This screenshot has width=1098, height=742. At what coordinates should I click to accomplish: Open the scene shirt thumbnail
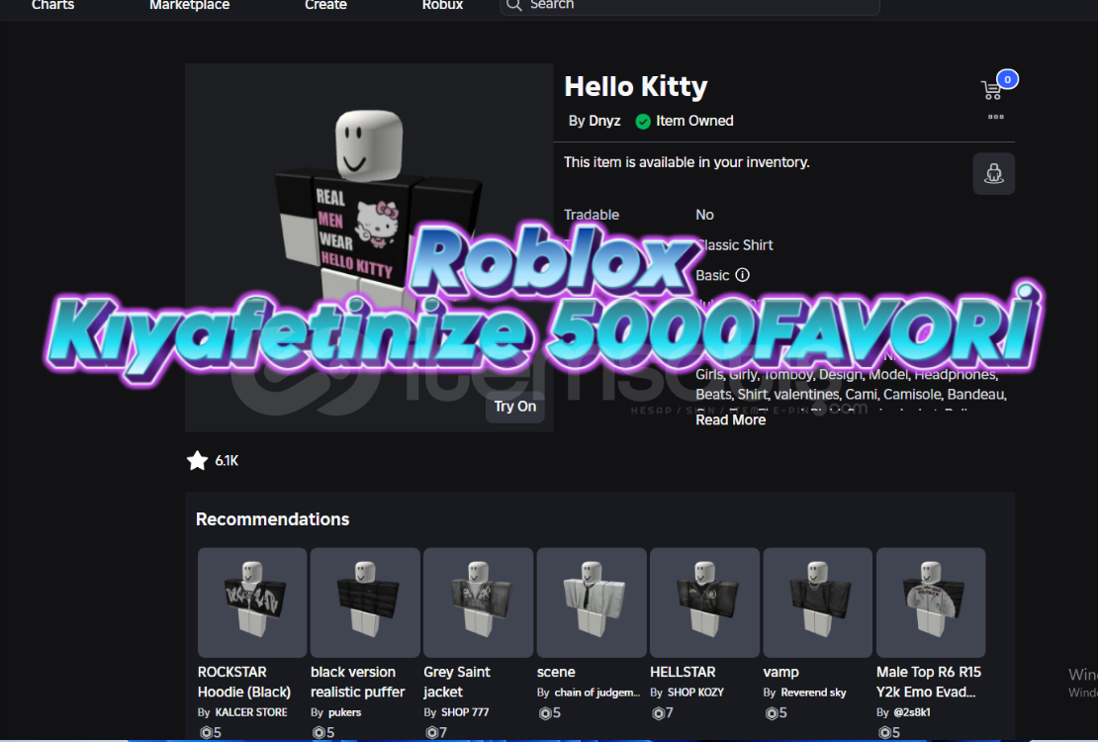591,603
